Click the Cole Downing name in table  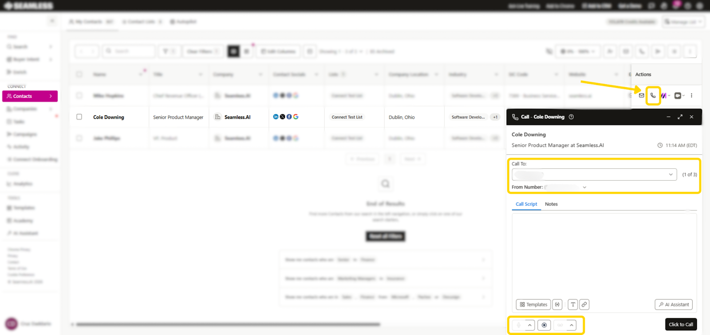tap(108, 117)
